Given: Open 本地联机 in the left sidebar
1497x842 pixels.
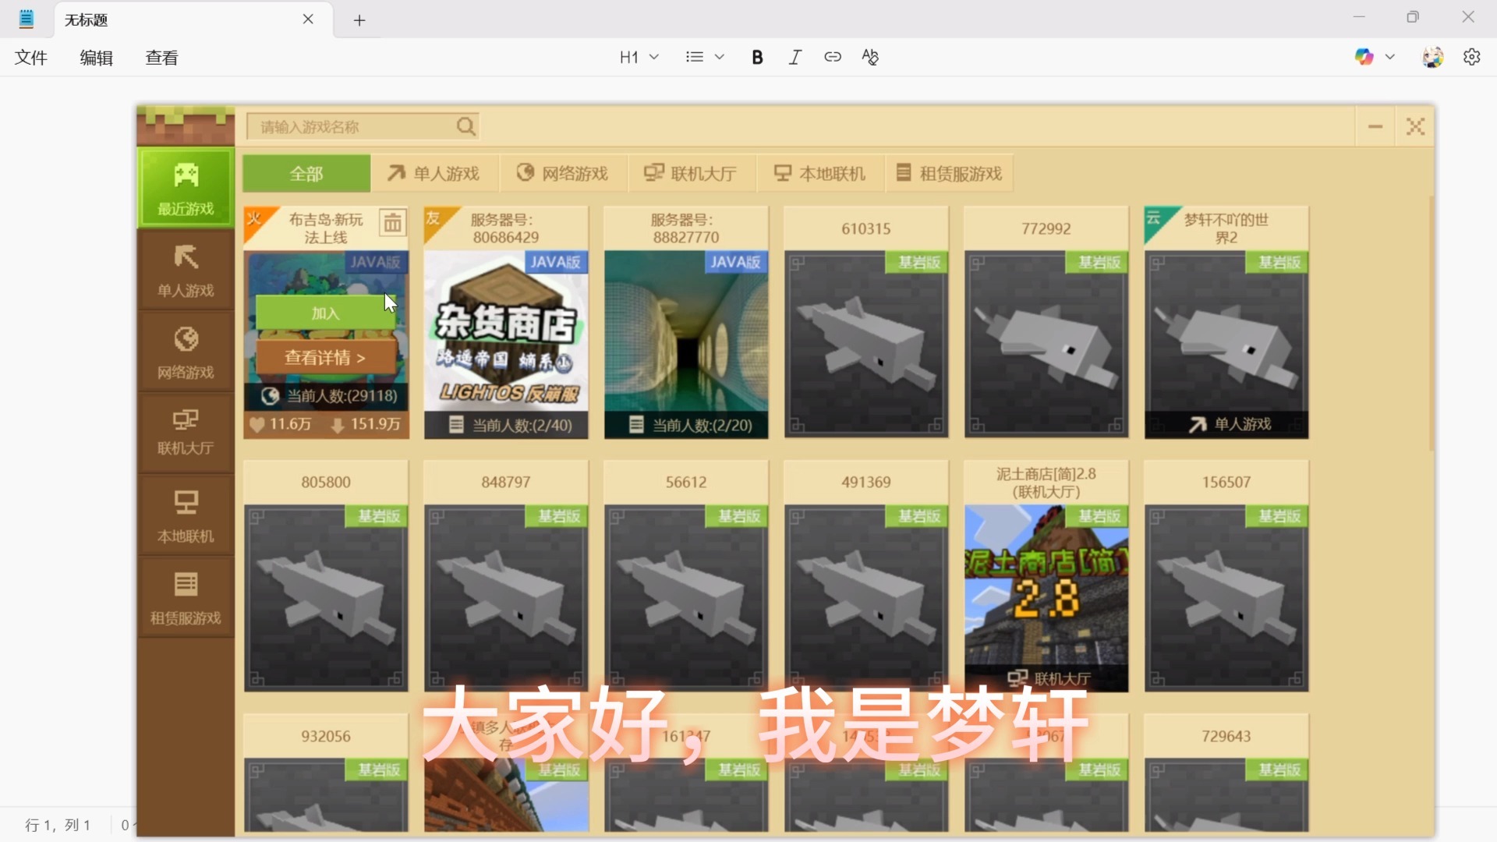Looking at the screenshot, I should coord(186,515).
